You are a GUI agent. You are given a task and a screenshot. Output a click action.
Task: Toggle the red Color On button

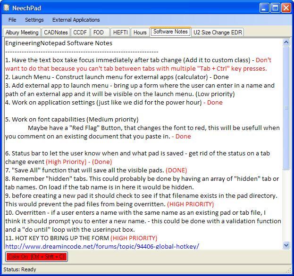[x=37, y=257]
